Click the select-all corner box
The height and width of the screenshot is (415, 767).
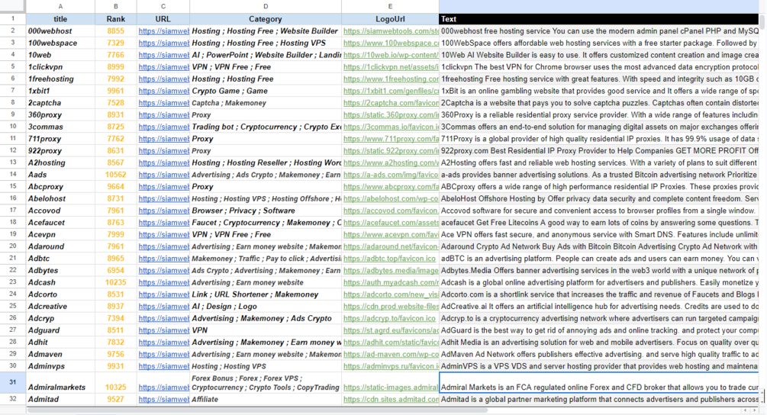pyautogui.click(x=13, y=6)
